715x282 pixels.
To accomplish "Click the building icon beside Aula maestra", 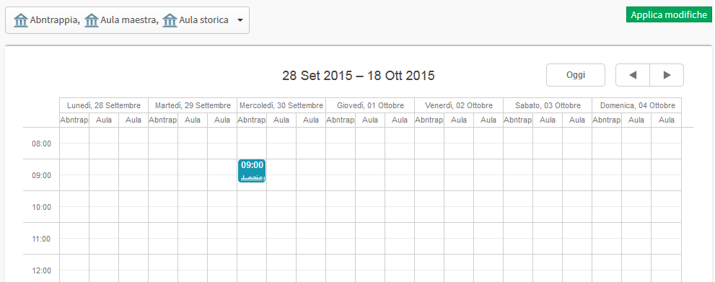I will click(x=92, y=20).
